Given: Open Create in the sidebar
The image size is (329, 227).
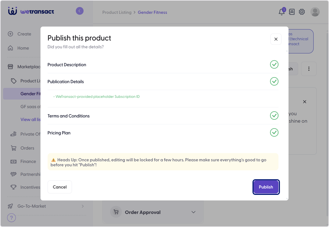Looking at the screenshot, I should coord(24,34).
